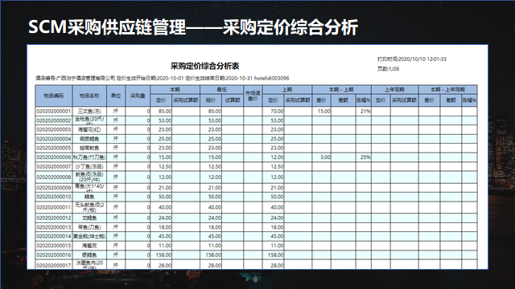
Task: Click the 采购定价综合分析表 report title
Action: 205,66
